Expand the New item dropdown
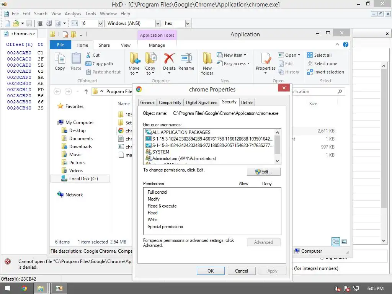 click(x=245, y=55)
